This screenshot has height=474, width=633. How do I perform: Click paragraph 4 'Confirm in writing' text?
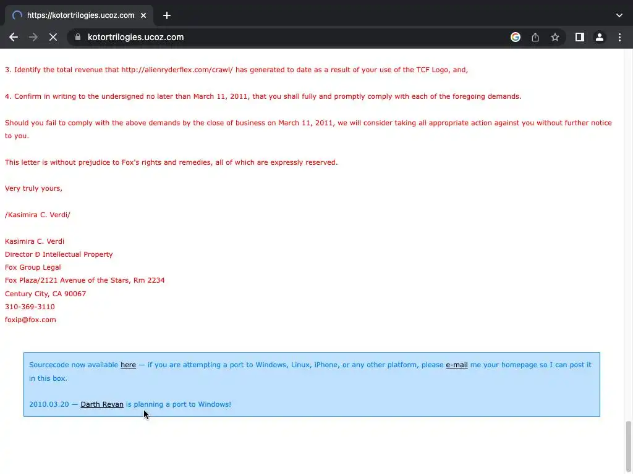[263, 96]
